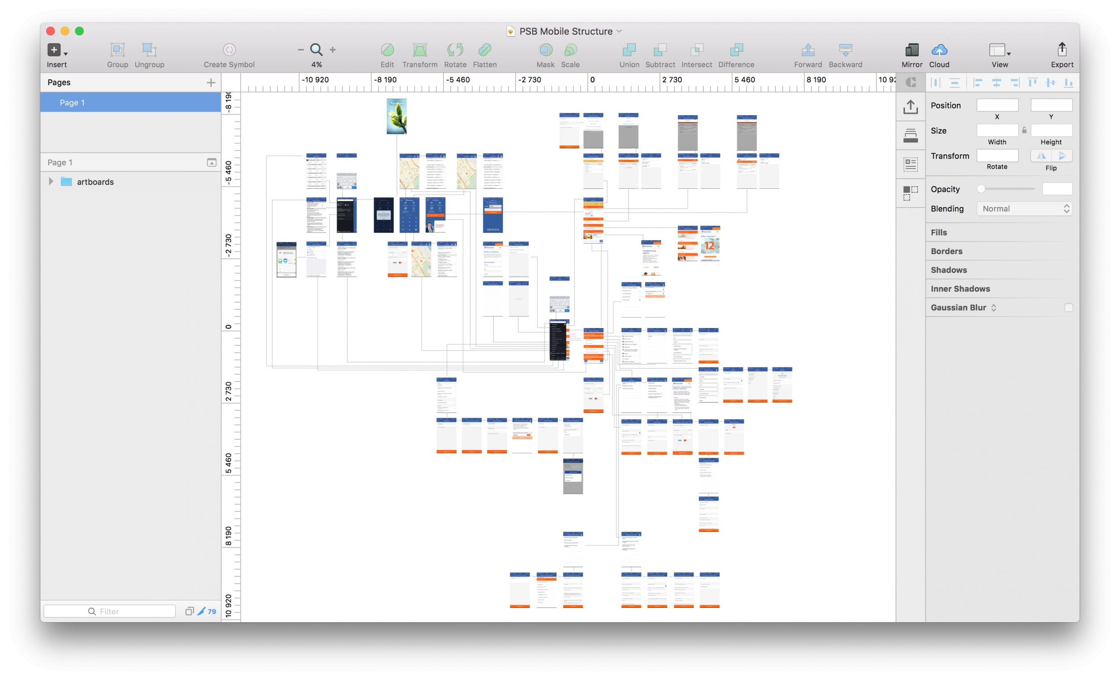Open the Inner Shadows section
The width and height of the screenshot is (1120, 680).
(960, 289)
